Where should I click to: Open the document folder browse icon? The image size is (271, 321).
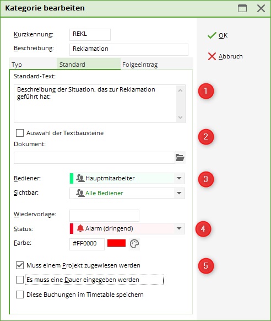180,158
